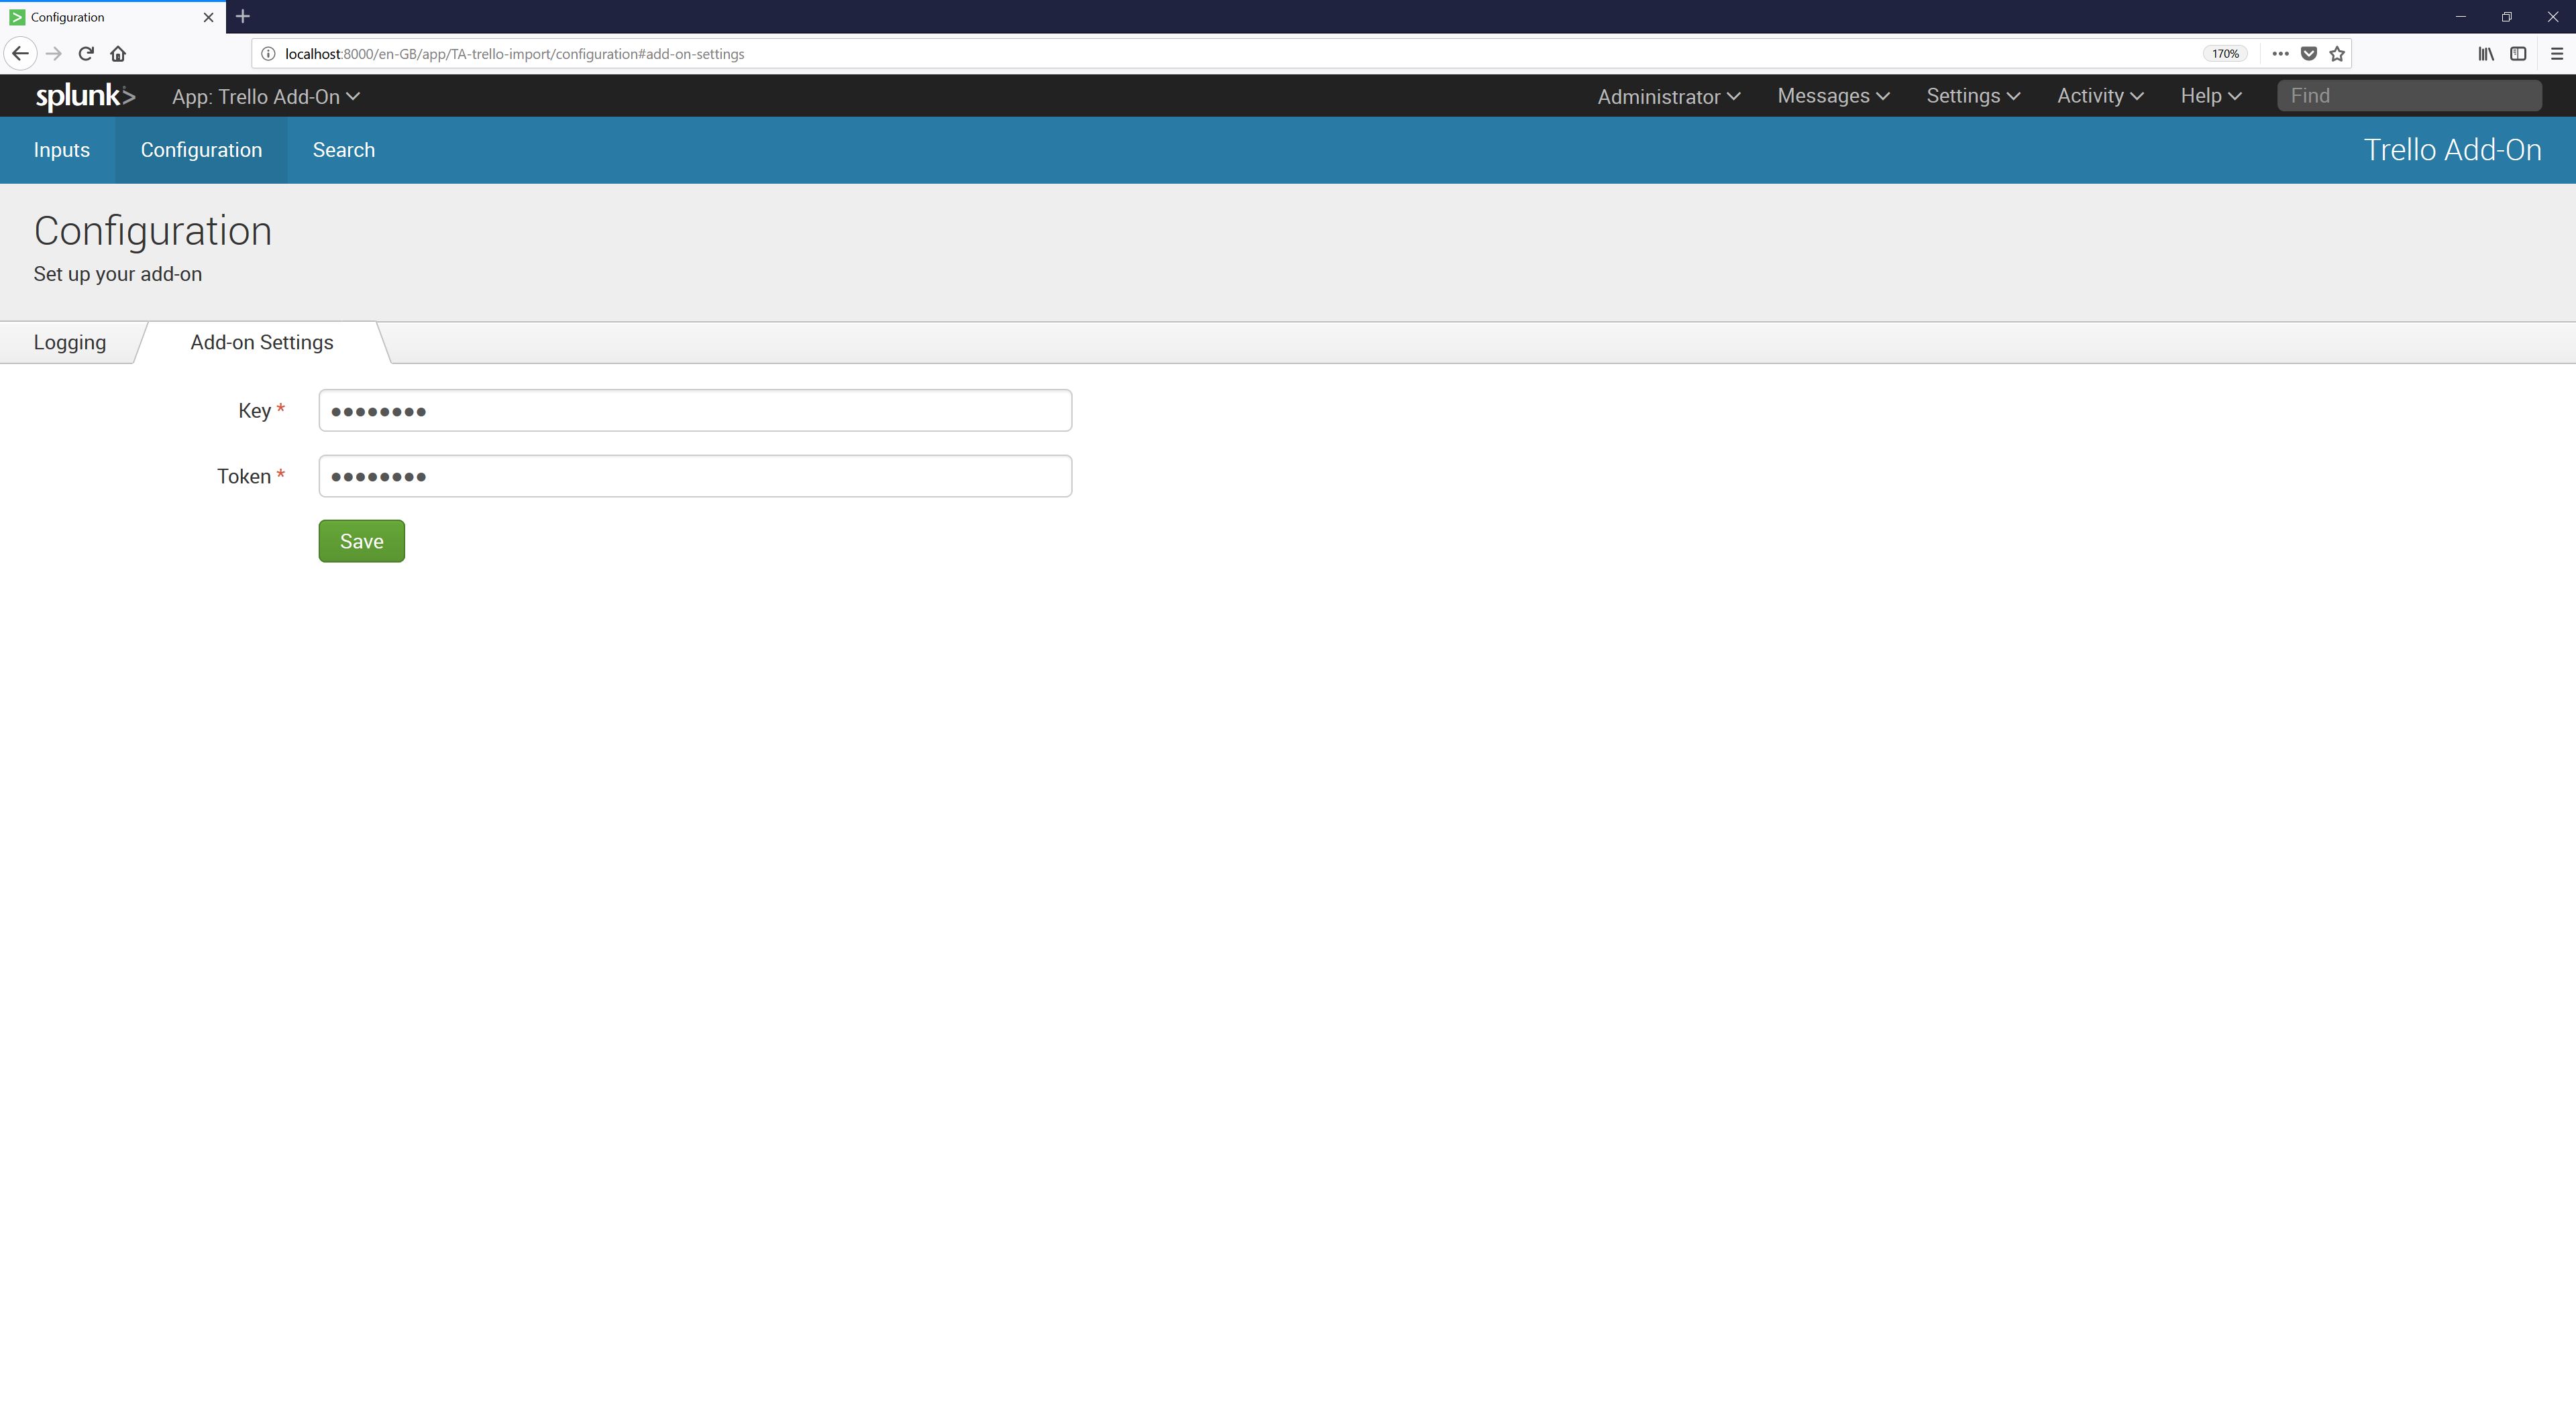Restore down the browser window
This screenshot has width=2576, height=1408.
[x=2506, y=17]
